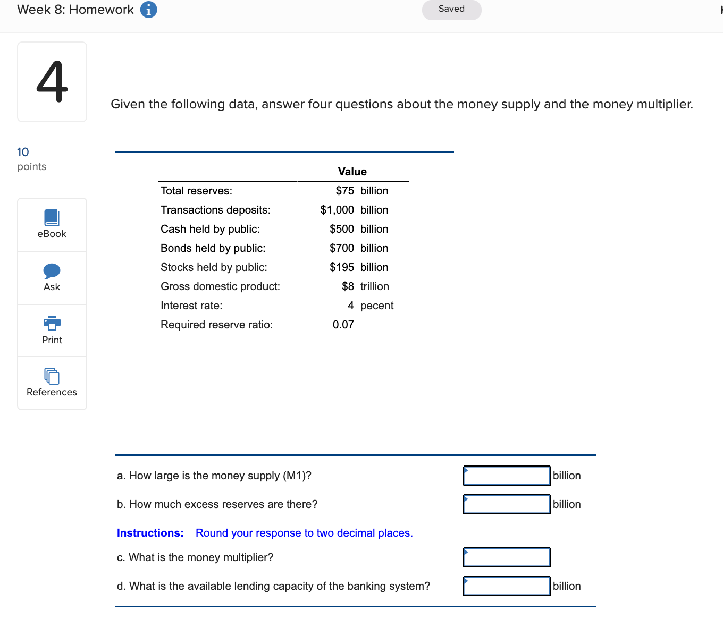Click blue corner marker in multiplier answer field
This screenshot has height=627, width=723.
point(466,551)
